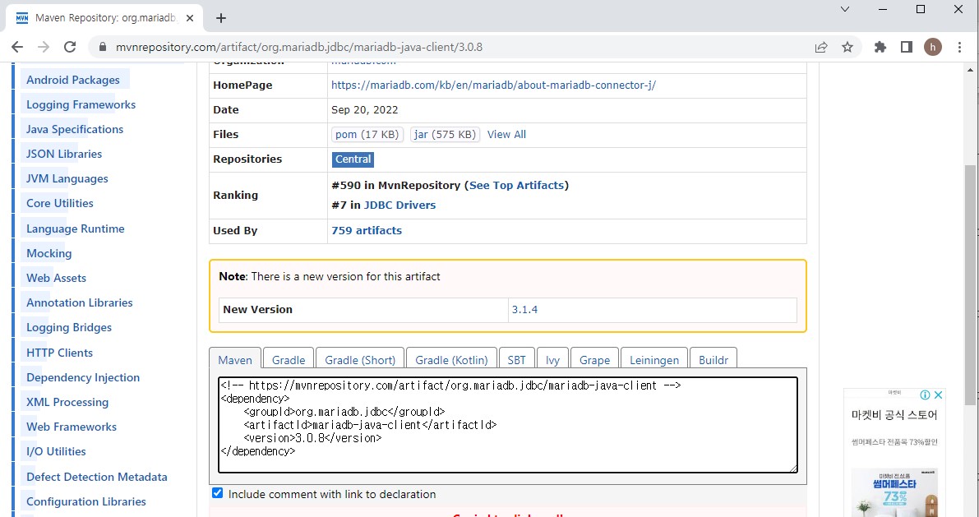This screenshot has width=979, height=517.
Task: Open HTTP Clients category
Action: (x=59, y=353)
